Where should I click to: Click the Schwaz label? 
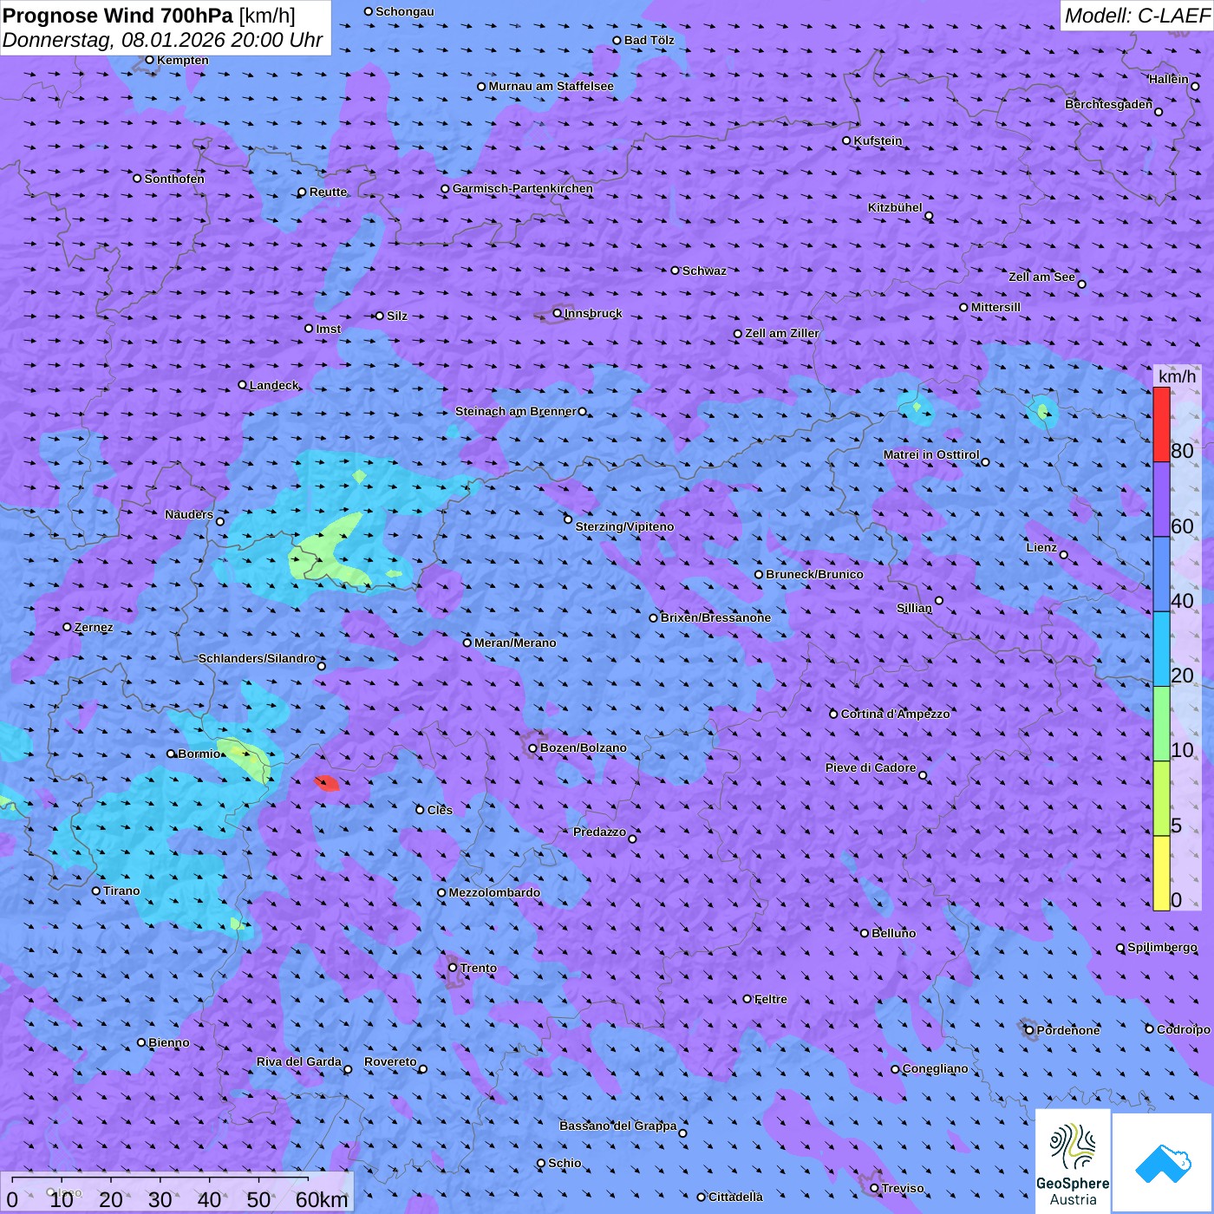click(x=704, y=271)
